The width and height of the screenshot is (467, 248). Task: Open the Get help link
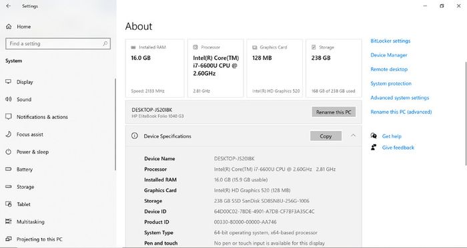(392, 136)
